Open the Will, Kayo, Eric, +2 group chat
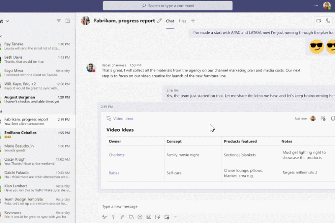Image resolution: width=335 pixels, height=223 pixels. [37, 86]
